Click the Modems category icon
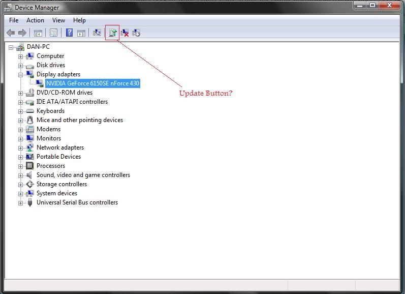Screen dimensions: 405x294 (x=30, y=129)
